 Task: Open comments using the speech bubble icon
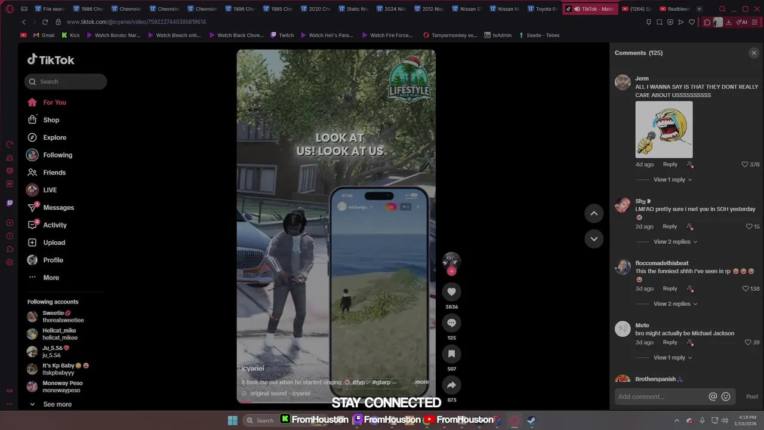tap(451, 322)
